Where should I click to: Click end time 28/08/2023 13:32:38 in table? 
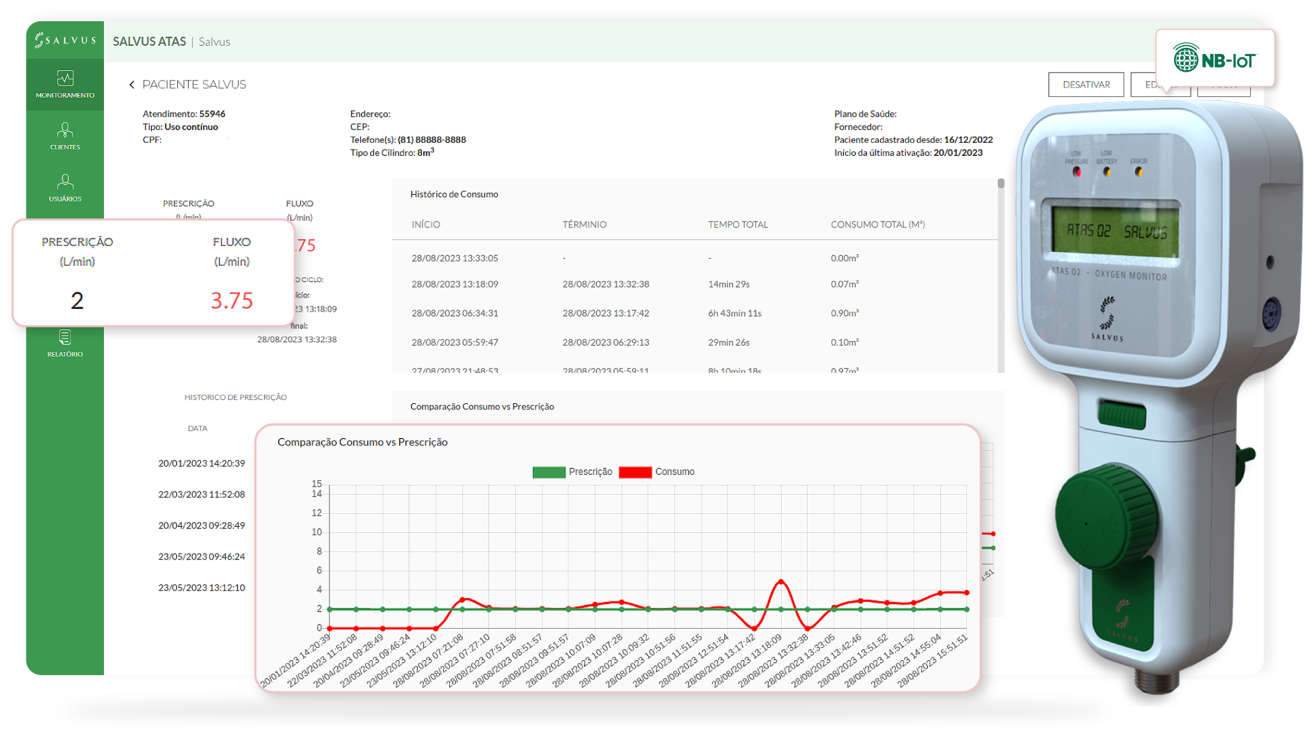[605, 284]
